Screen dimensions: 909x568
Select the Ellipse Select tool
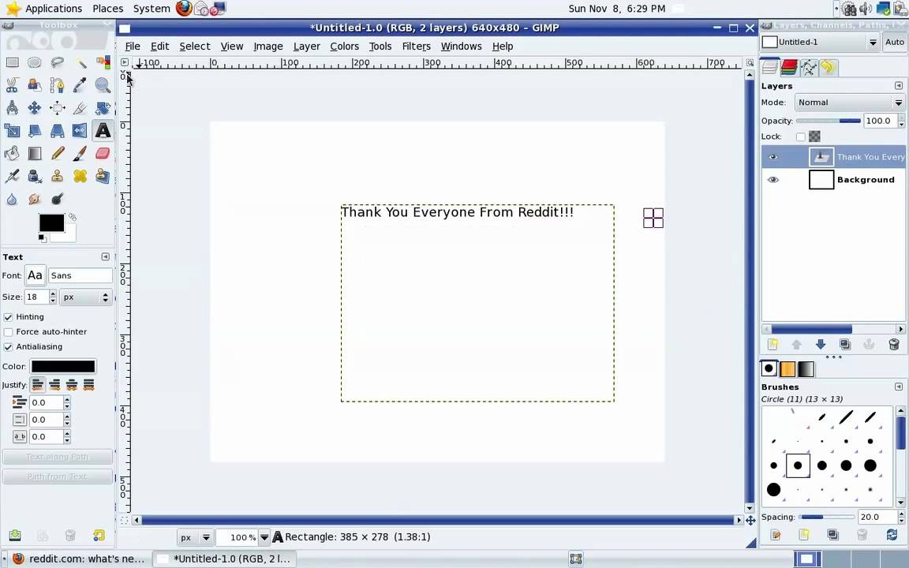click(35, 62)
